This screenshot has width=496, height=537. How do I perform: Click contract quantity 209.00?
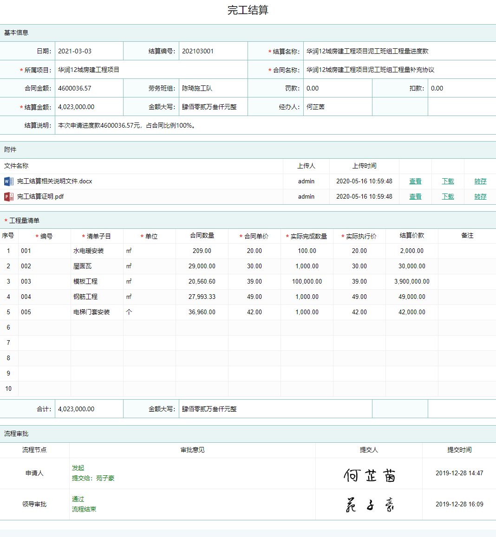tap(202, 251)
